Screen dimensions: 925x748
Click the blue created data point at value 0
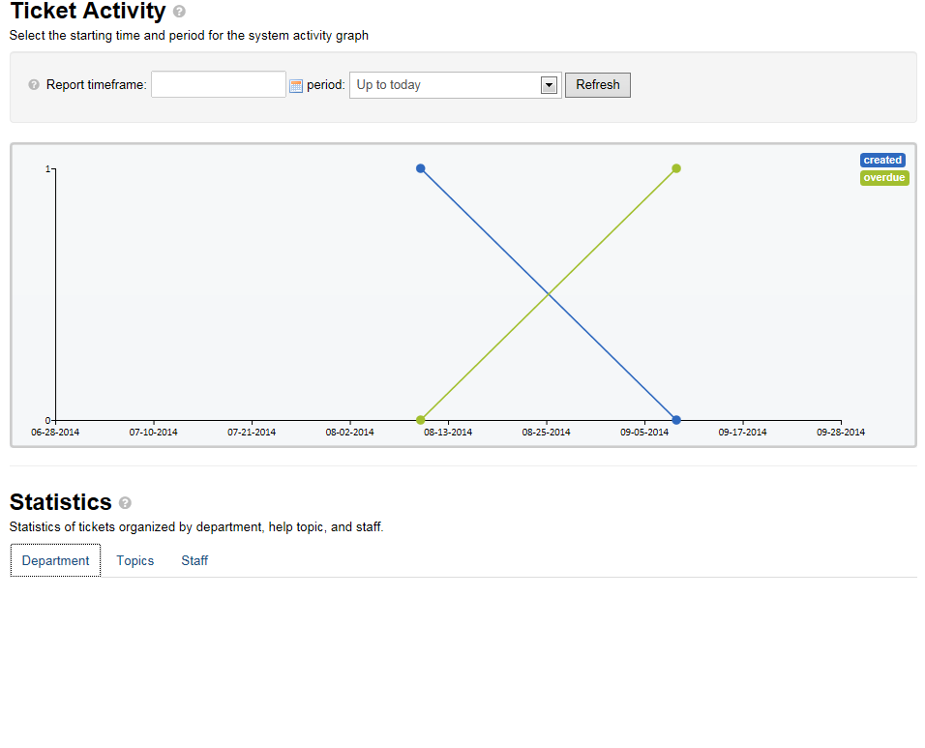tap(676, 420)
